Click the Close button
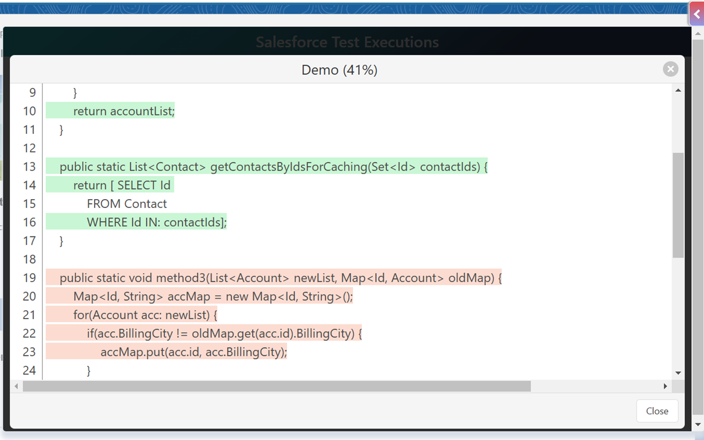This screenshot has width=704, height=440. (x=657, y=411)
